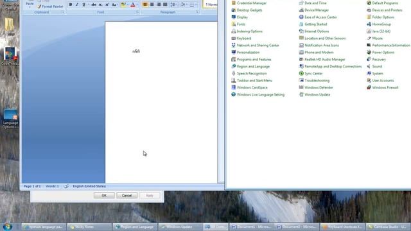Click the proofing check icon in status bar
This screenshot has height=231, width=411.
66,186
